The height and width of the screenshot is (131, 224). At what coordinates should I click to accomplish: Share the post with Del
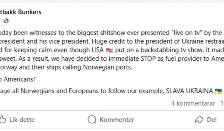pos(212,120)
